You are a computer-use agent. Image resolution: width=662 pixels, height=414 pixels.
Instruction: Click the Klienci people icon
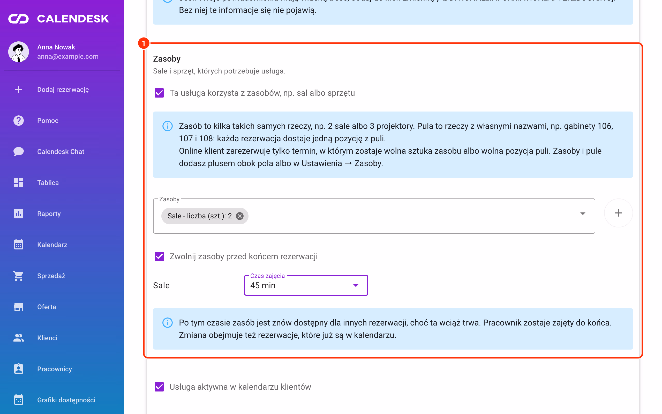[19, 338]
